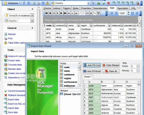The height and width of the screenshot is (115, 144).
Task: Switch to the Checks tab
Action: (x=47, y=8)
